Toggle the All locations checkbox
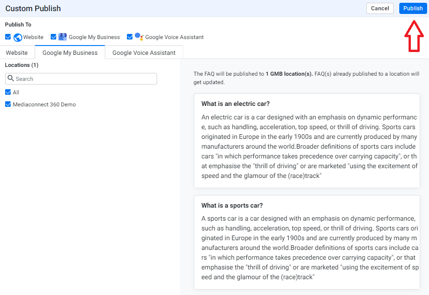The image size is (429, 295). click(8, 92)
